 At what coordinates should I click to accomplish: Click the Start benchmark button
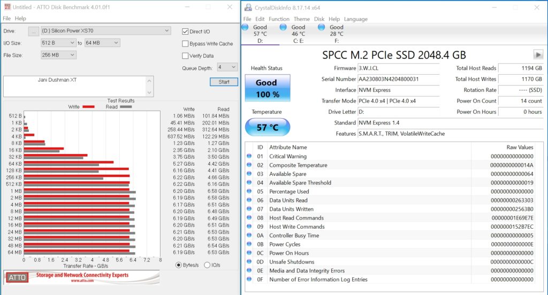click(224, 82)
